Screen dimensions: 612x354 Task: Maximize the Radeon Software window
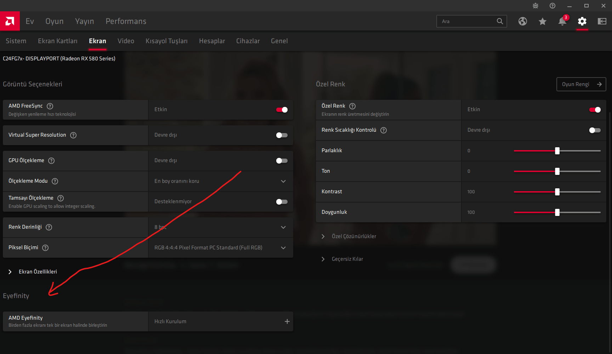(x=586, y=6)
